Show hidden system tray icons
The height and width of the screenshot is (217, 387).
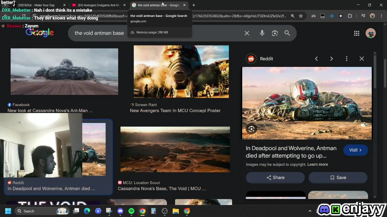(310, 211)
